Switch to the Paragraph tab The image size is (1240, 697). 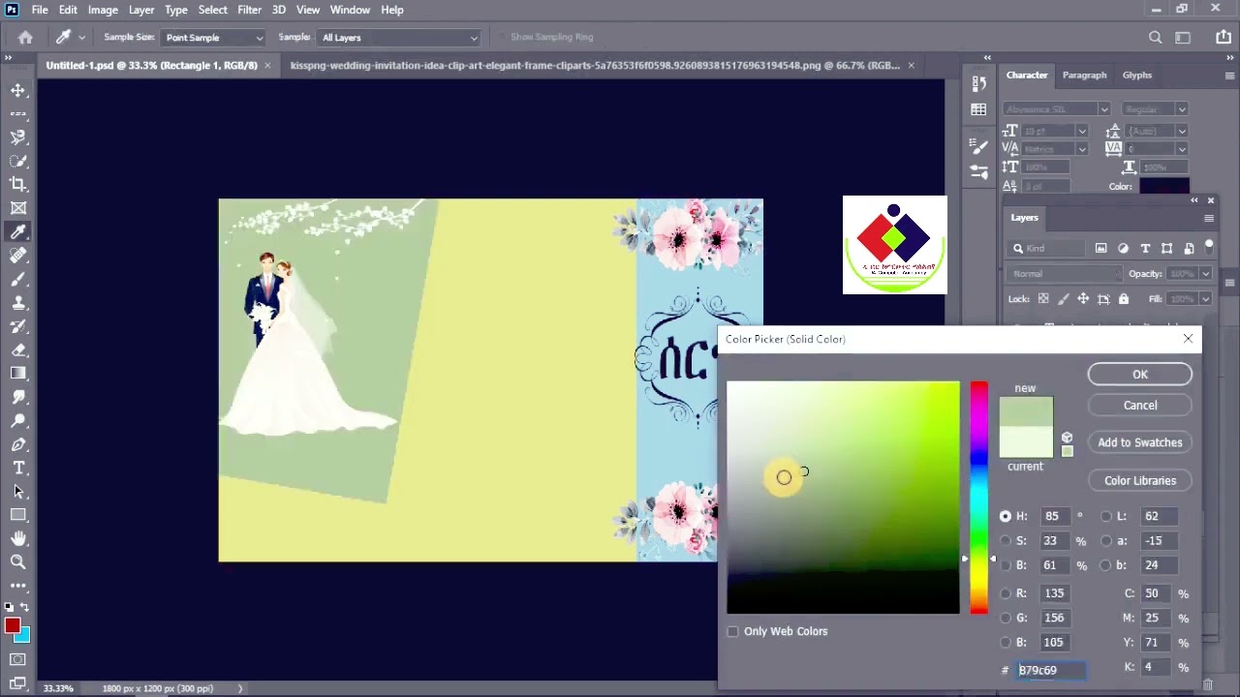pyautogui.click(x=1084, y=75)
